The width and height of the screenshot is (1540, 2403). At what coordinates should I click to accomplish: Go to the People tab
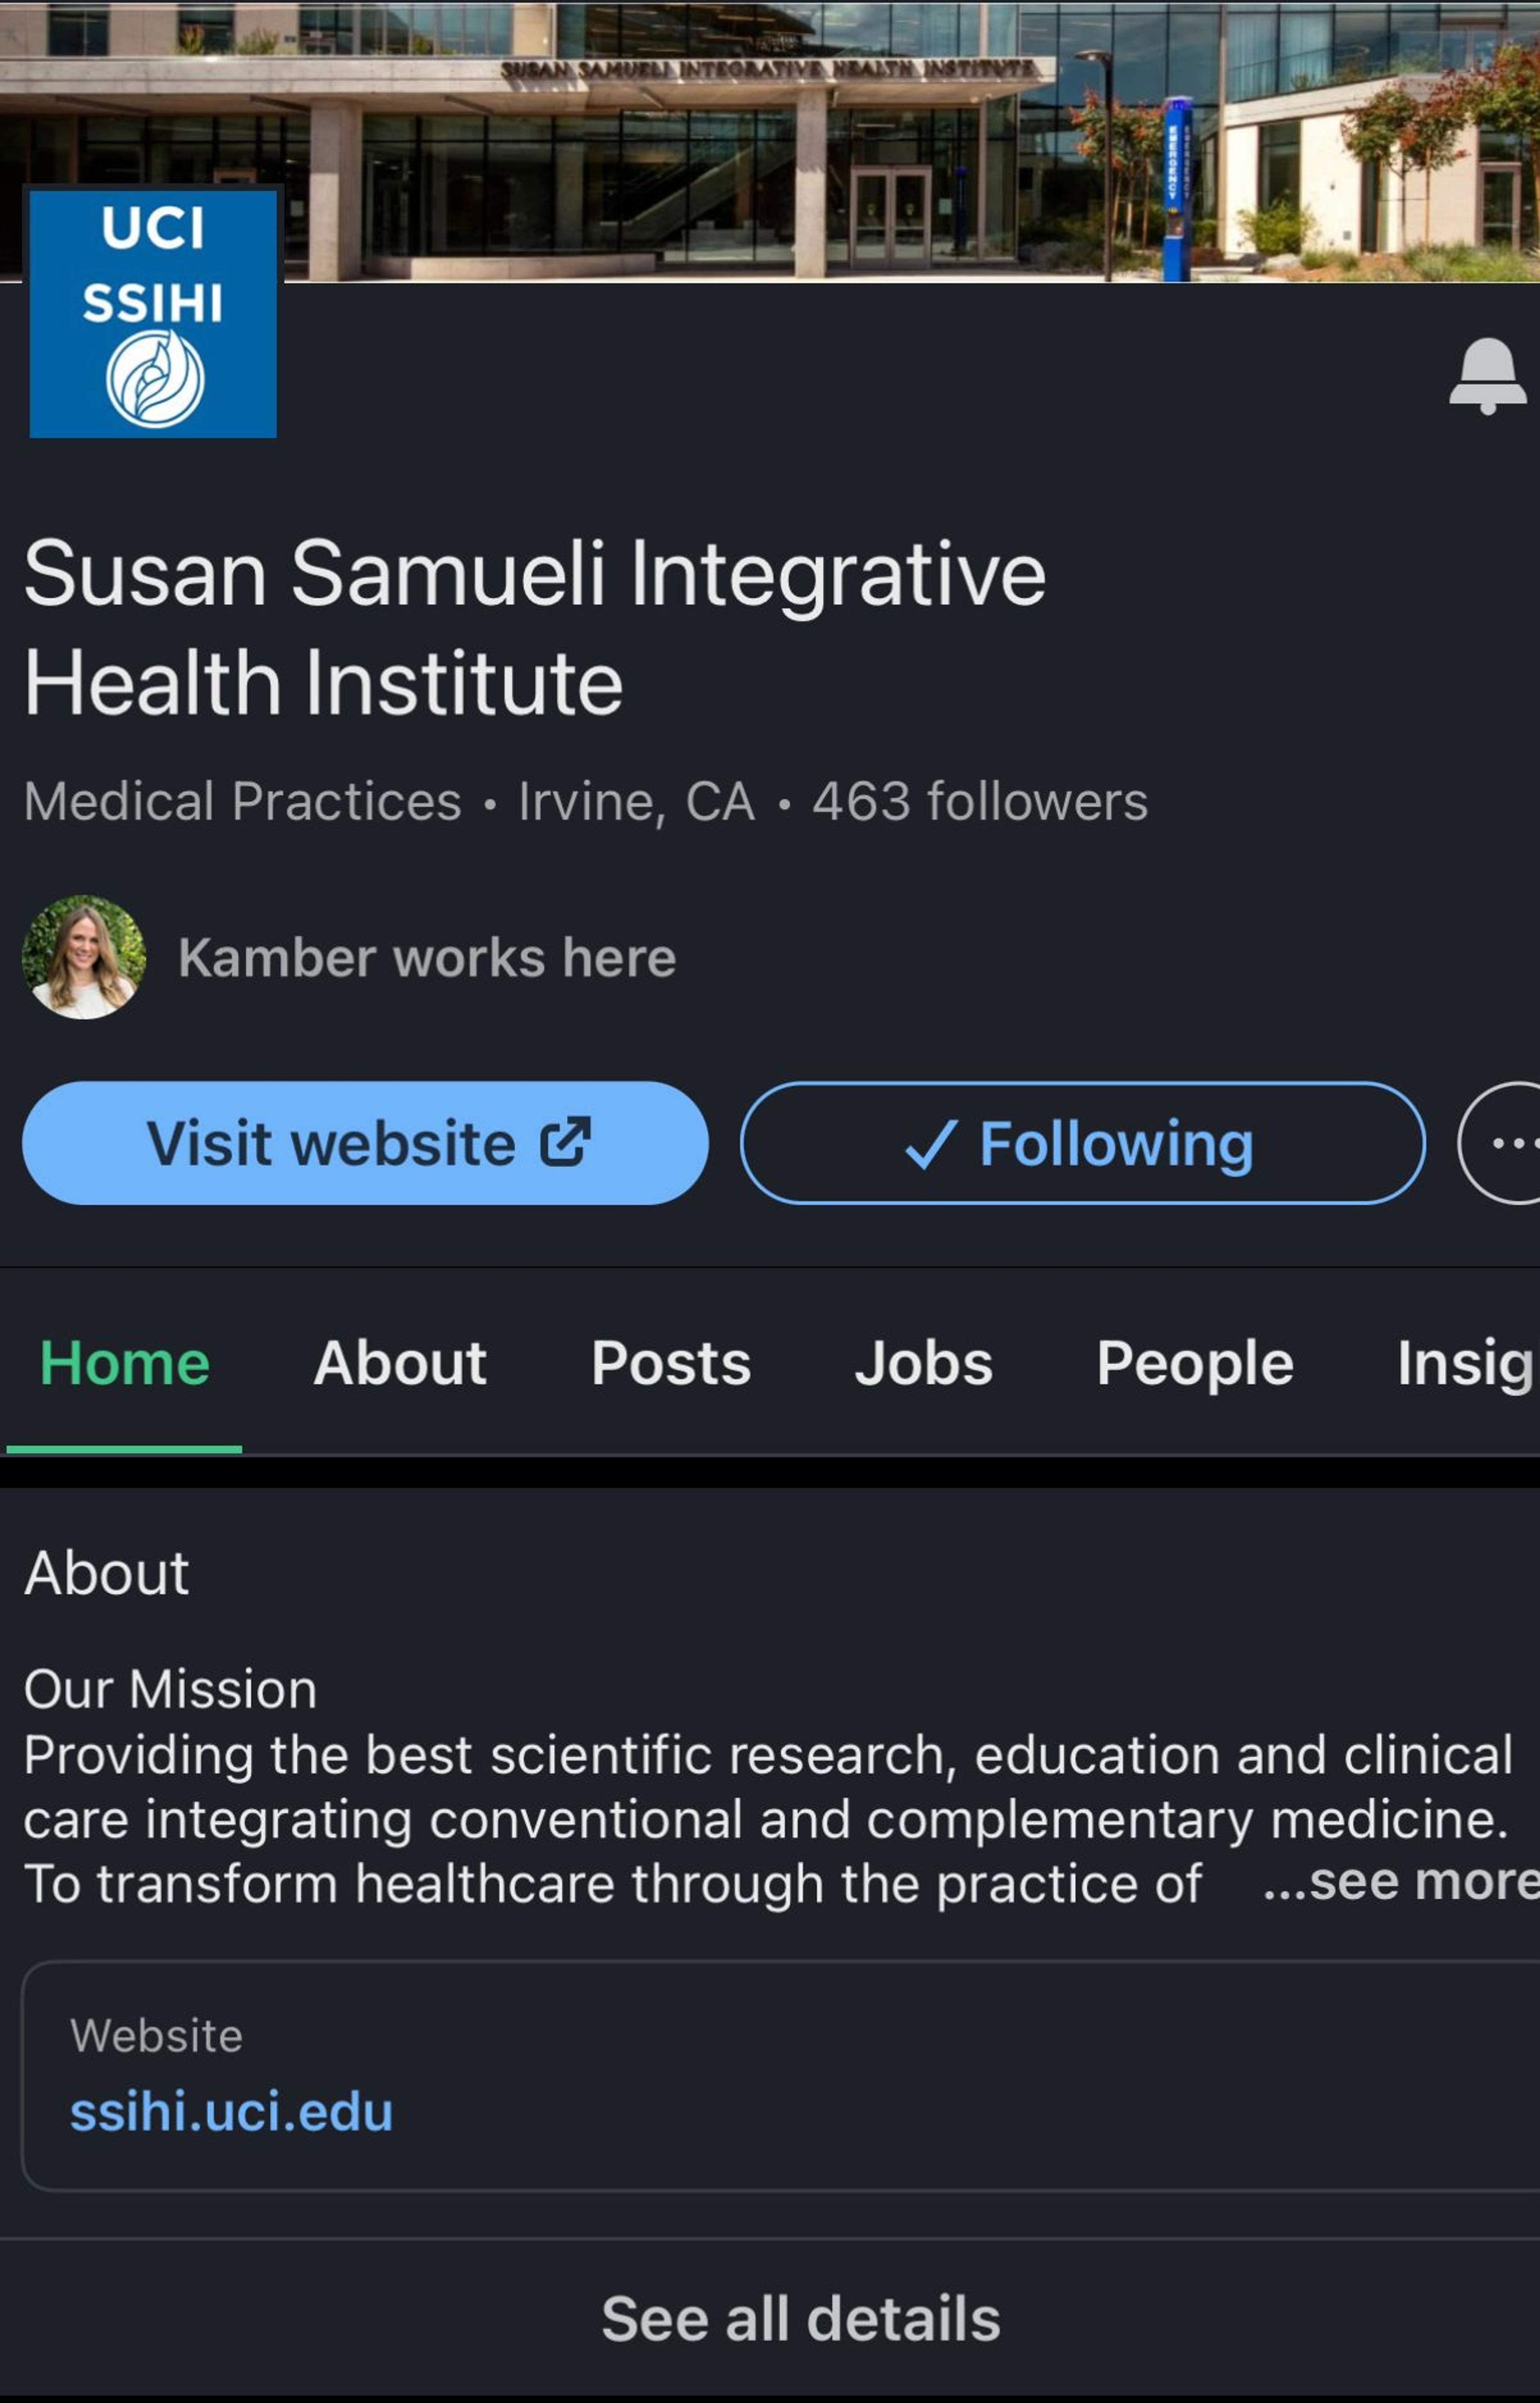[x=1195, y=1363]
